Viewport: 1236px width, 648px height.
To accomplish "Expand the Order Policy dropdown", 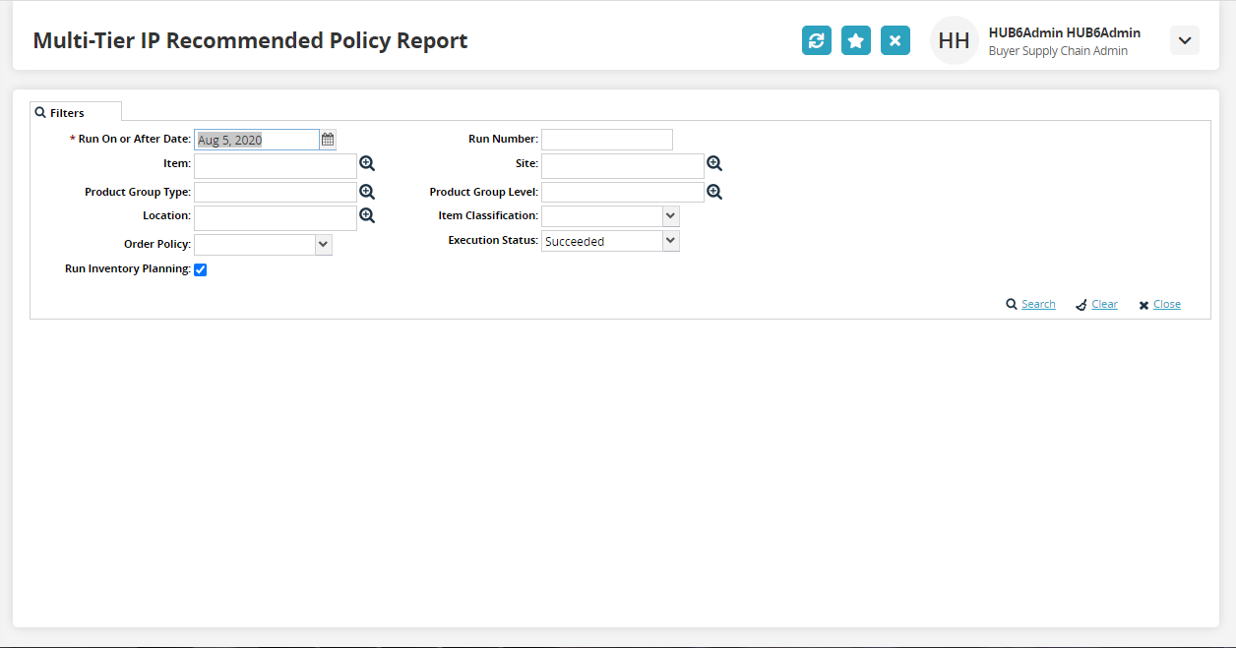I will 323,245.
